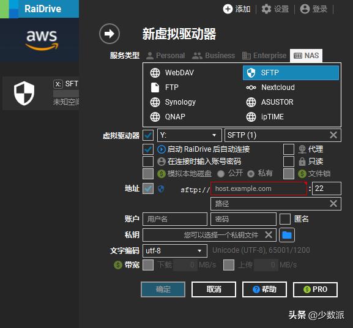Click the 用户名 username field
Screen dimensions: 353x328
click(x=175, y=219)
